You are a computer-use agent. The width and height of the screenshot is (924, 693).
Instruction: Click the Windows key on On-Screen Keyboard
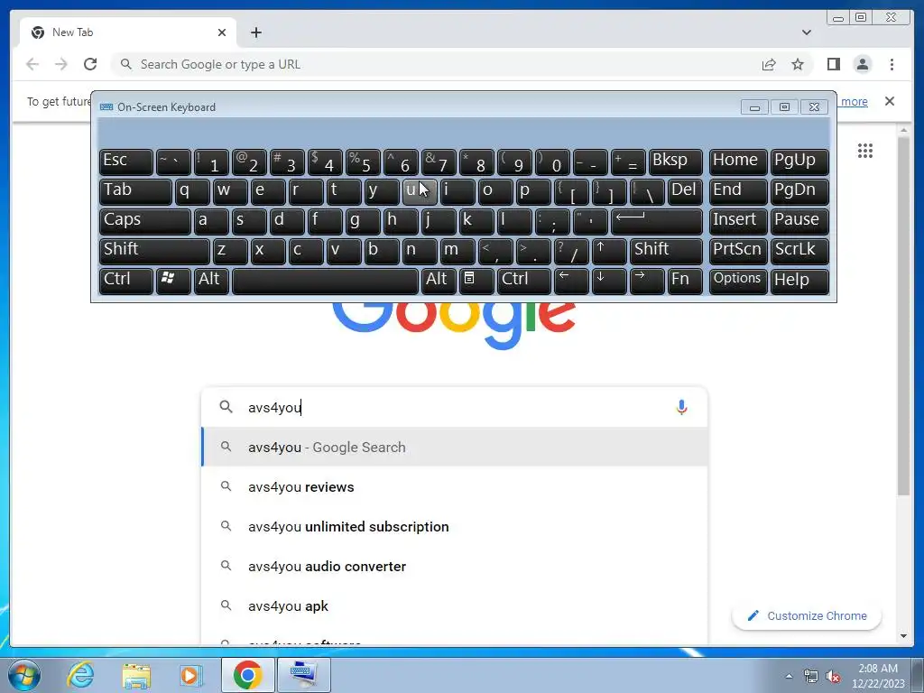pos(172,281)
